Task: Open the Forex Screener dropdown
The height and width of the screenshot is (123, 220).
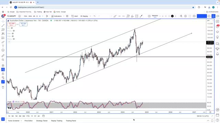Action: [x=15, y=121]
